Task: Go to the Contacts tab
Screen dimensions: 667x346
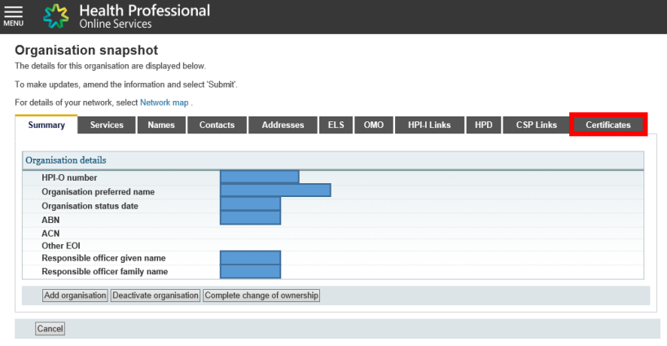Action: (x=217, y=125)
